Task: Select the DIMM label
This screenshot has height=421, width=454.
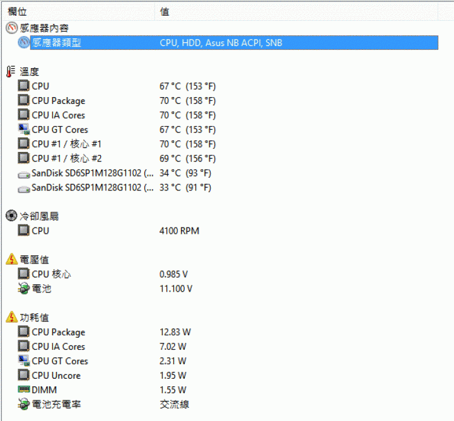Action: (44, 389)
